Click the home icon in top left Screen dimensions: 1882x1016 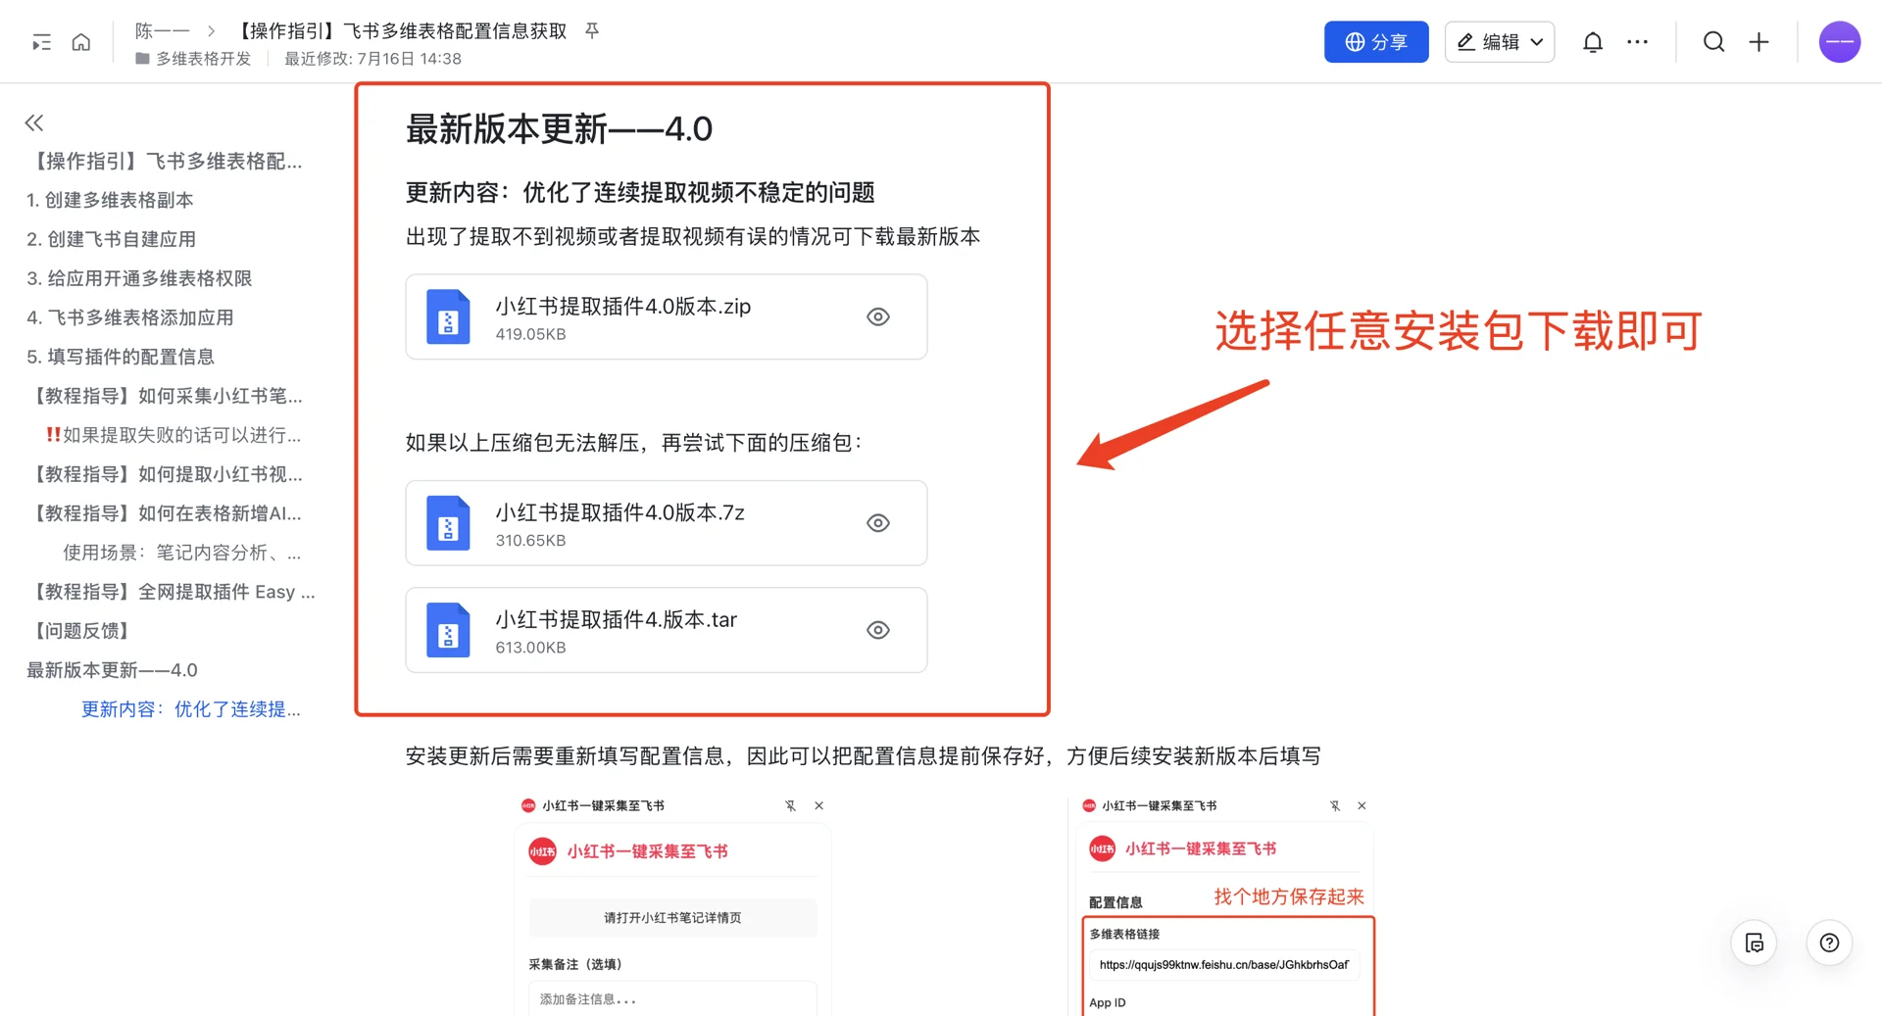80,41
